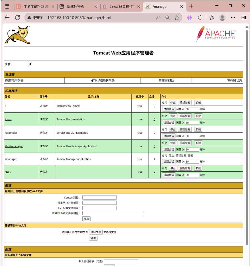The image size is (251, 266).
Task: Click 重新加载 button in /examples row
Action: click(185, 129)
